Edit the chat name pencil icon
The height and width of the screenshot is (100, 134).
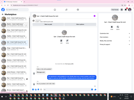[x=67, y=41]
